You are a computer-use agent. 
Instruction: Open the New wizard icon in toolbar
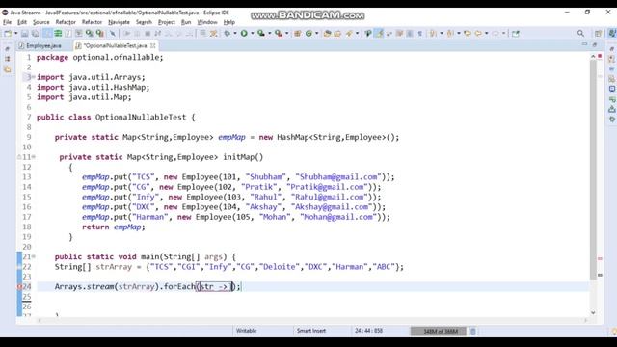click(8, 34)
